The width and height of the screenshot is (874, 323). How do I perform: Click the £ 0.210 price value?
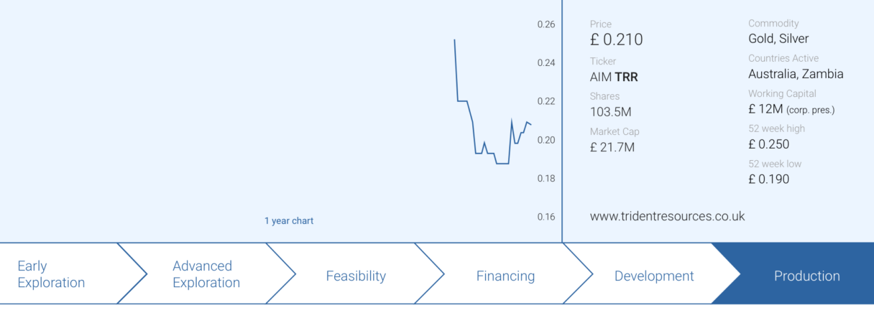616,40
